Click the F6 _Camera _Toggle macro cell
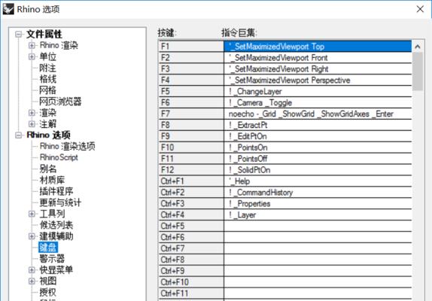The height and width of the screenshot is (301, 432). 318,103
